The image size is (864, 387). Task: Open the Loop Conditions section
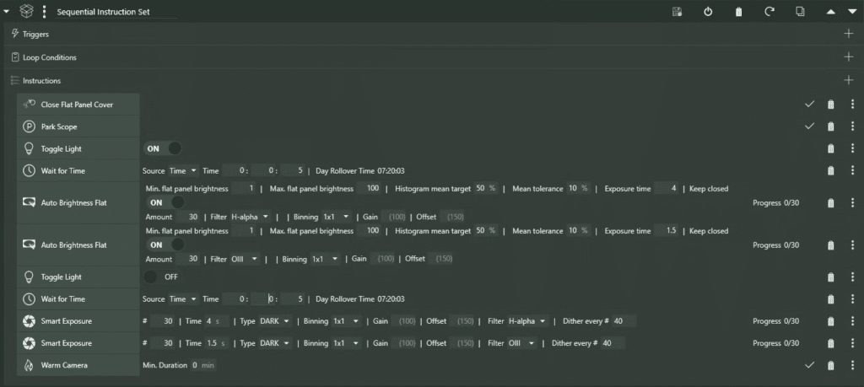(49, 57)
